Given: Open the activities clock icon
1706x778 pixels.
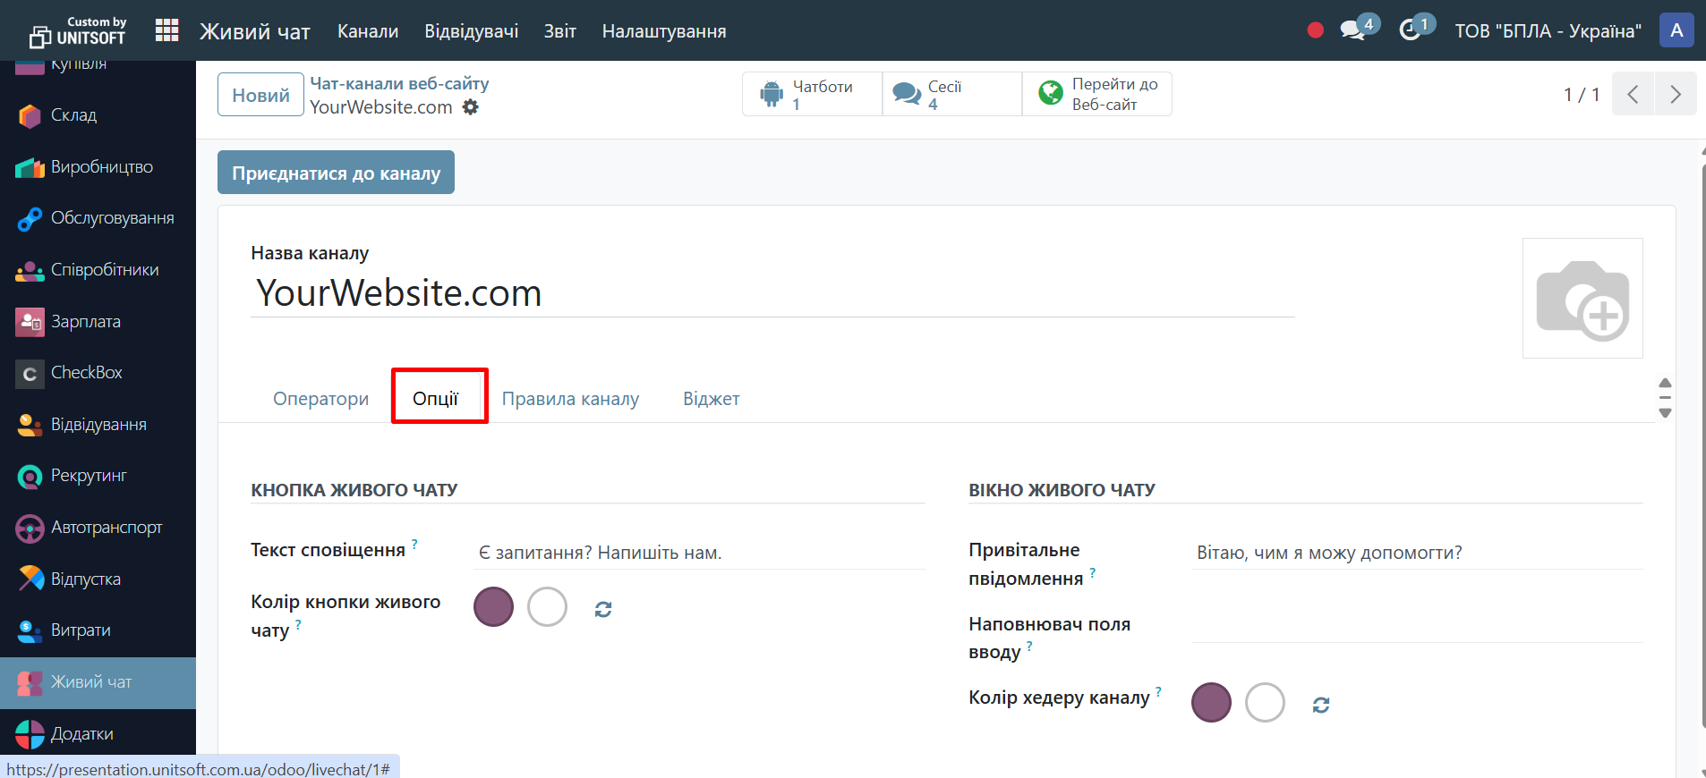Looking at the screenshot, I should click(x=1411, y=30).
